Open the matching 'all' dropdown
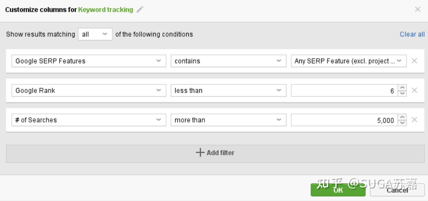This screenshot has height=201, width=428. (95, 34)
